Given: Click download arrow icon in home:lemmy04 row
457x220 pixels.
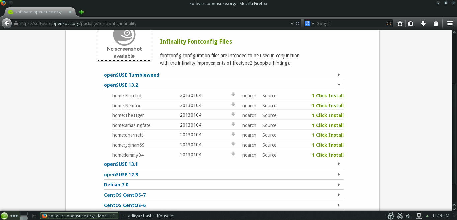Looking at the screenshot, I should (233, 154).
